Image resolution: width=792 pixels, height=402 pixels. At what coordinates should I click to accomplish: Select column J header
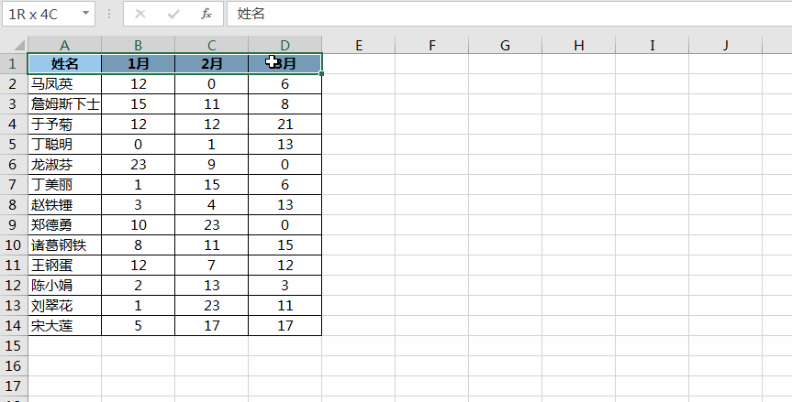[x=725, y=45]
